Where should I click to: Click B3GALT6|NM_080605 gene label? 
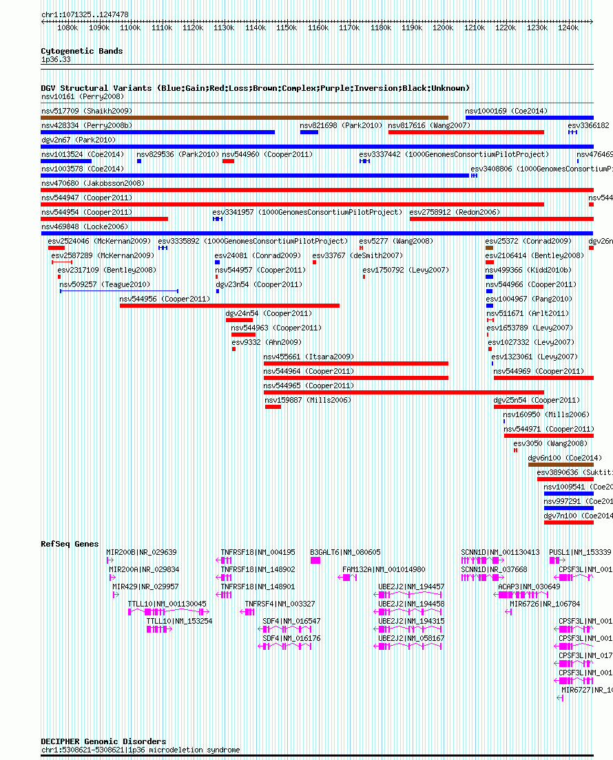(345, 553)
